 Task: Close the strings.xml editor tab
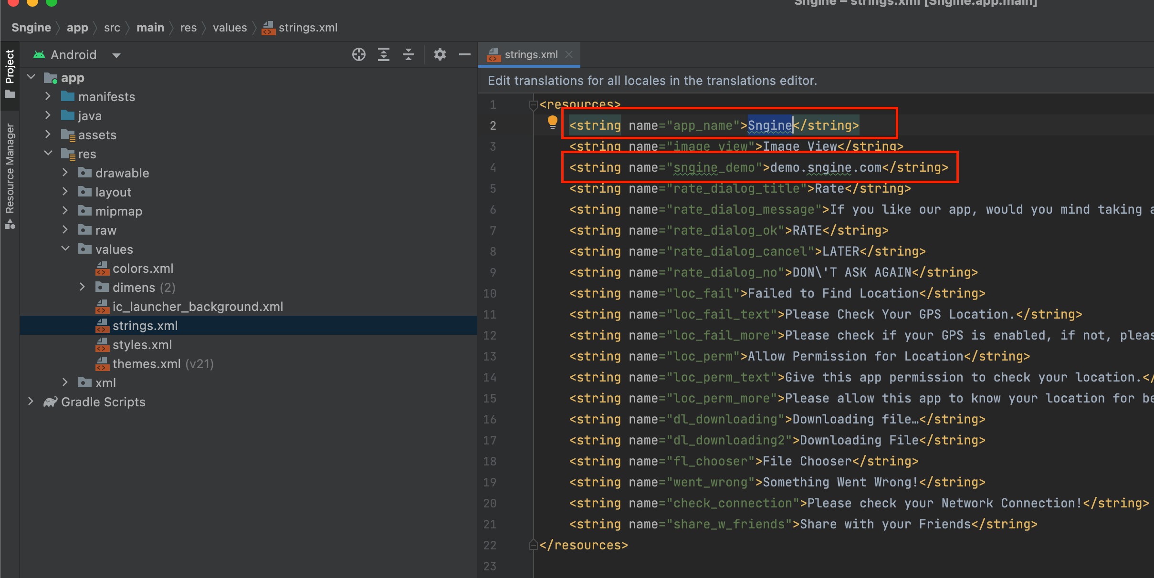pos(569,55)
